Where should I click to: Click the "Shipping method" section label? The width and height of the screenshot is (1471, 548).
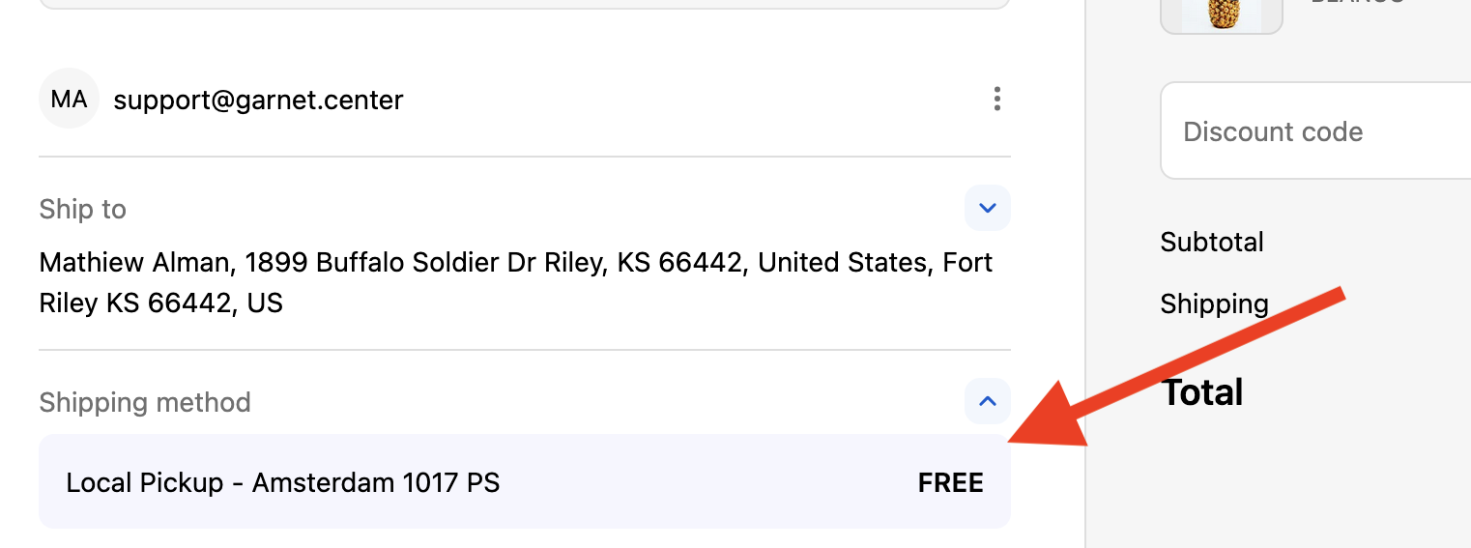point(145,402)
